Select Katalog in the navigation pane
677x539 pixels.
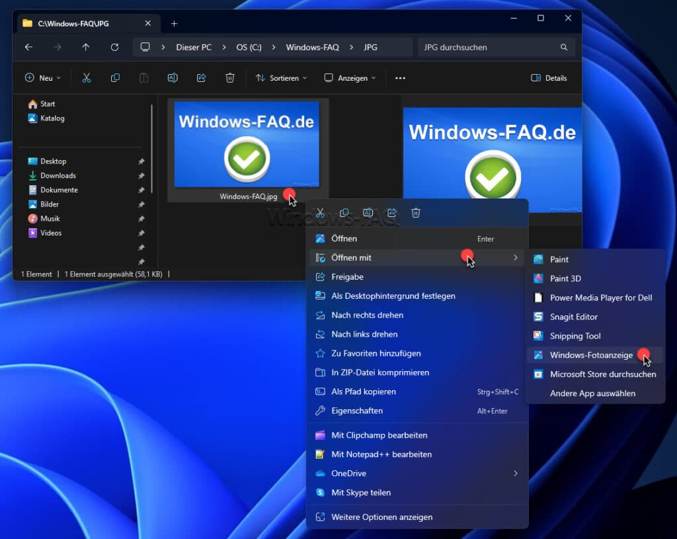coord(46,118)
